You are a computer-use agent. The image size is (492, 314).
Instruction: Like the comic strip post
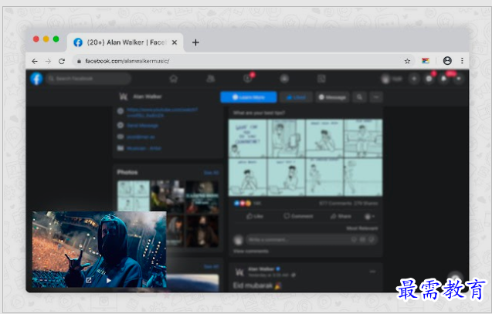[x=255, y=216]
